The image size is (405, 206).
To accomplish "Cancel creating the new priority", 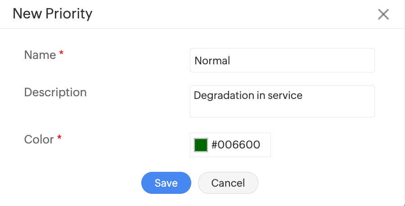I will (228, 183).
